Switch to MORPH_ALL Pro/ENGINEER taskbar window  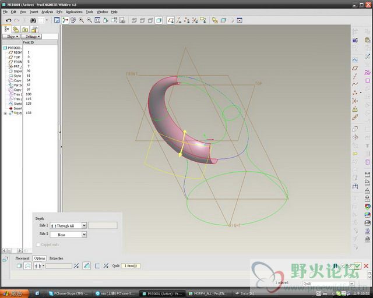[x=208, y=294]
